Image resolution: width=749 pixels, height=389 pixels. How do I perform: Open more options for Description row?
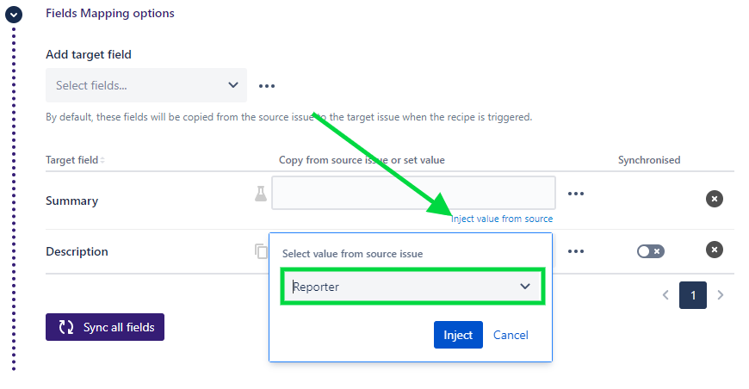click(x=576, y=251)
